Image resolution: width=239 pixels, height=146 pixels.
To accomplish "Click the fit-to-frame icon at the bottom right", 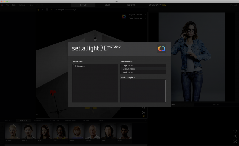I will [x=235, y=141].
